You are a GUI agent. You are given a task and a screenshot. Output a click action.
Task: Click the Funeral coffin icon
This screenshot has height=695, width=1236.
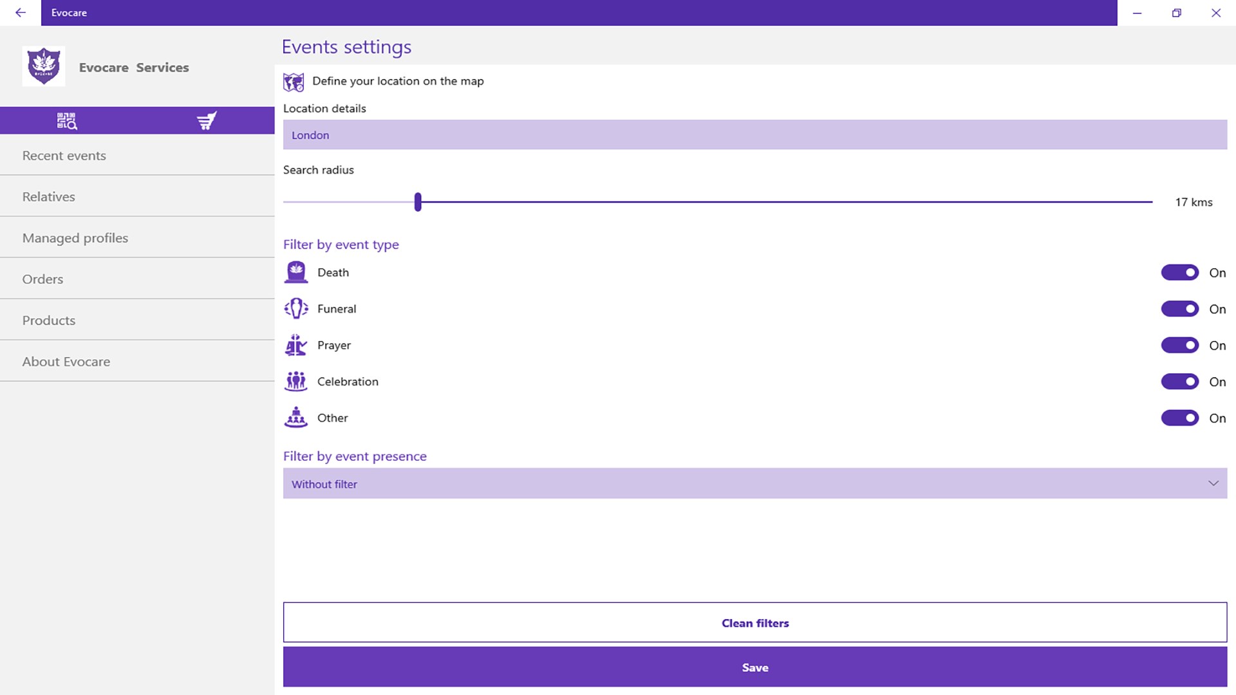coord(296,309)
